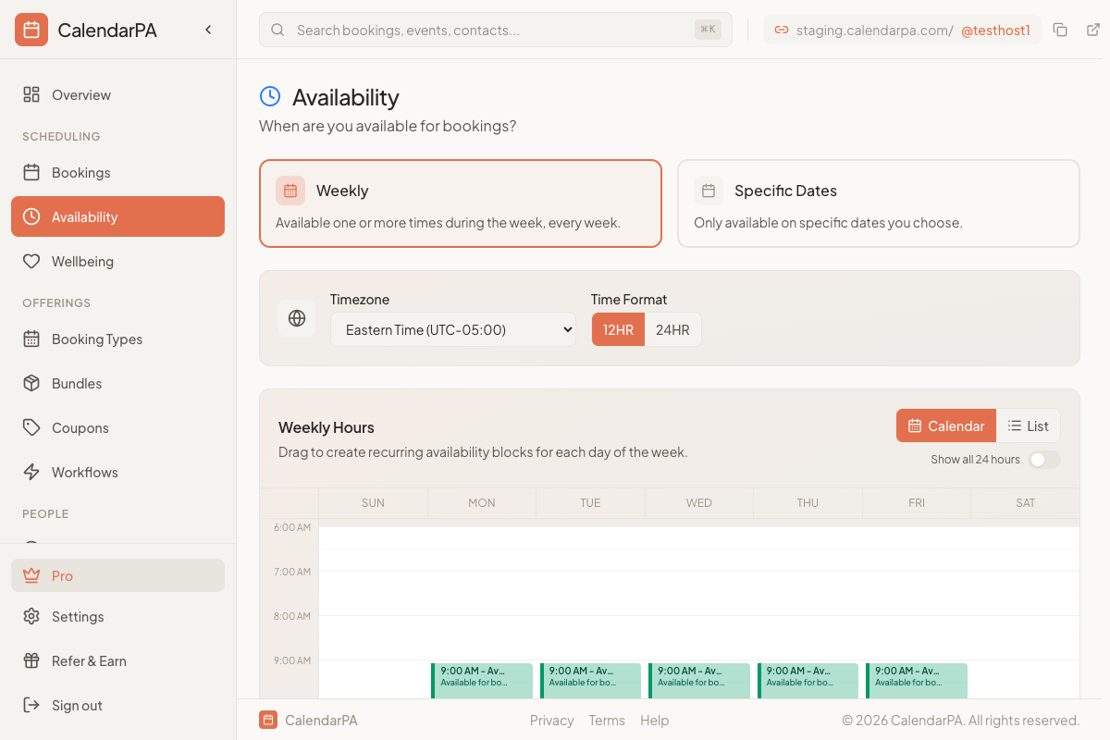
Task: Open the Timezone dropdown
Action: coord(452,329)
